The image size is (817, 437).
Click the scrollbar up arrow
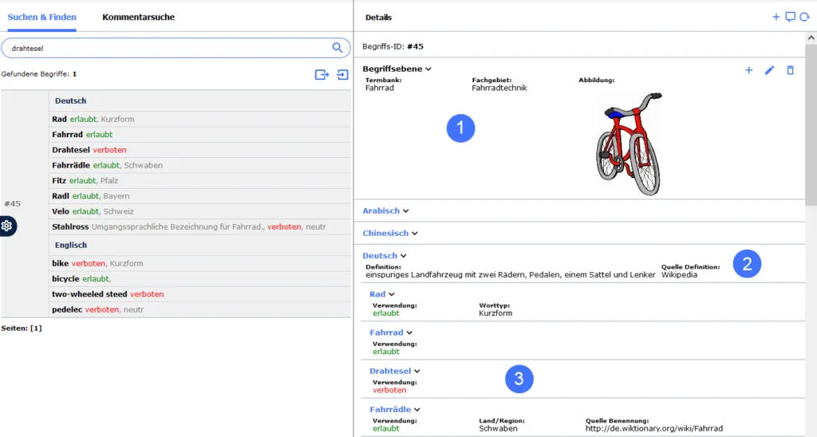(811, 38)
